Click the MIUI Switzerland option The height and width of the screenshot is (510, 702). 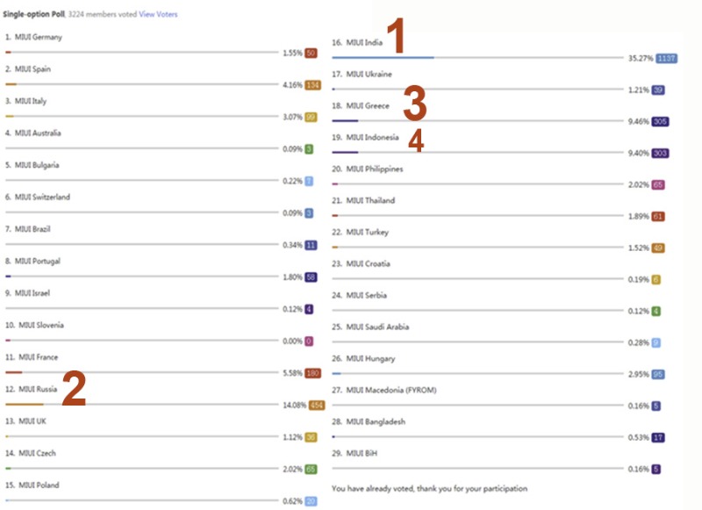tap(42, 197)
